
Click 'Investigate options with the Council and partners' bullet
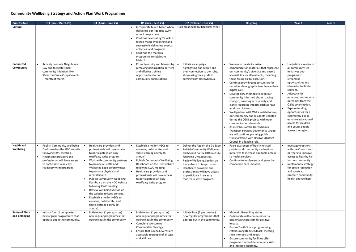click(300, 153)
